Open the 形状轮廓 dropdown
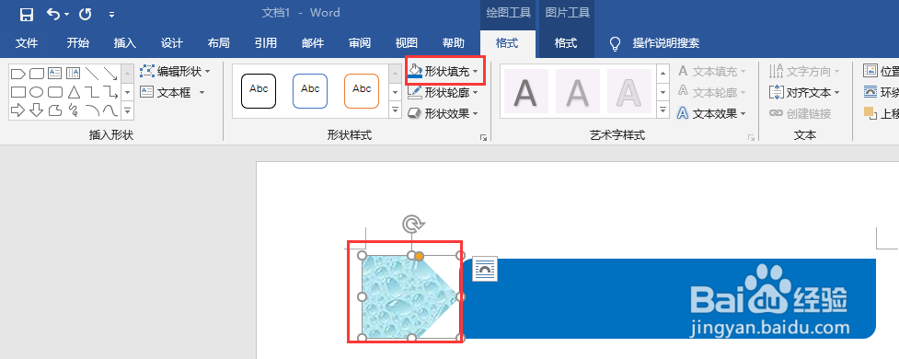Screen dimensions: 899x359 [x=444, y=92]
